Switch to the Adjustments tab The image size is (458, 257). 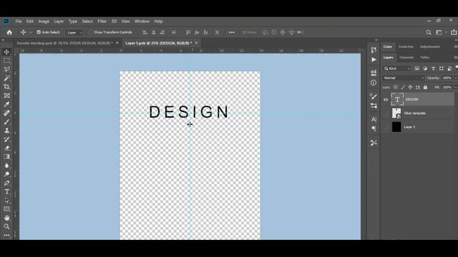point(430,46)
